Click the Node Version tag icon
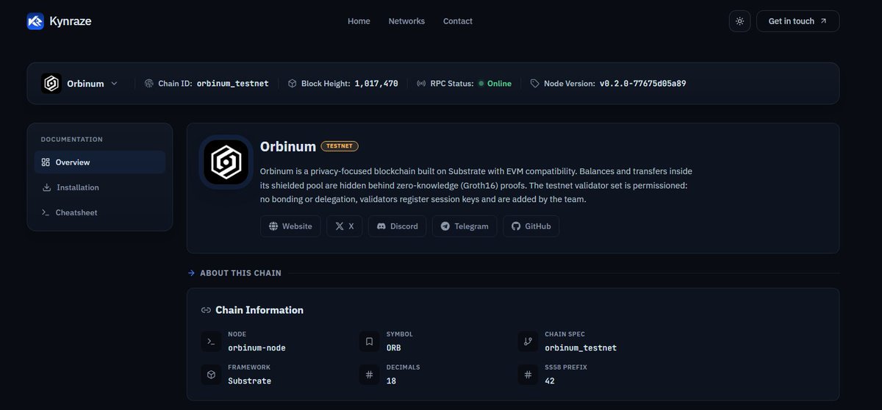This screenshot has height=410, width=882. pos(535,84)
